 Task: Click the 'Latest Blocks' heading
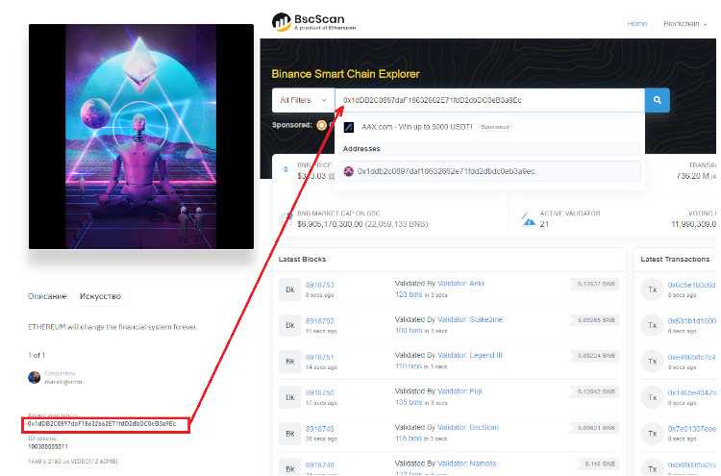302,260
